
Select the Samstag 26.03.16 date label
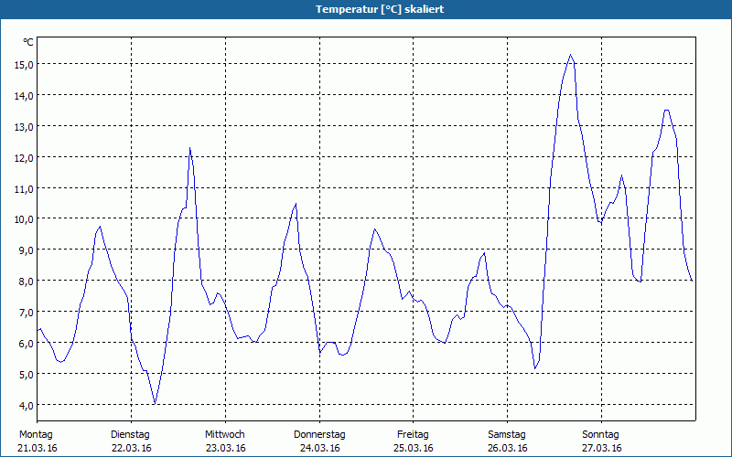pos(507,441)
